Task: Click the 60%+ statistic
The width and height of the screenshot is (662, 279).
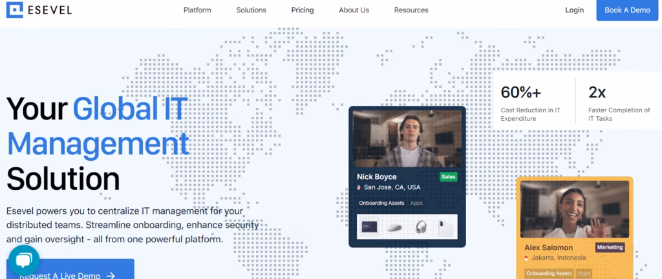Action: [x=520, y=92]
